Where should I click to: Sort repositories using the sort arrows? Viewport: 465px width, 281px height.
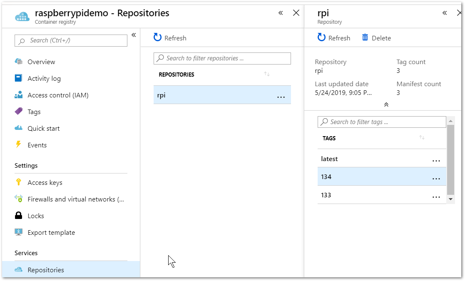pos(266,75)
